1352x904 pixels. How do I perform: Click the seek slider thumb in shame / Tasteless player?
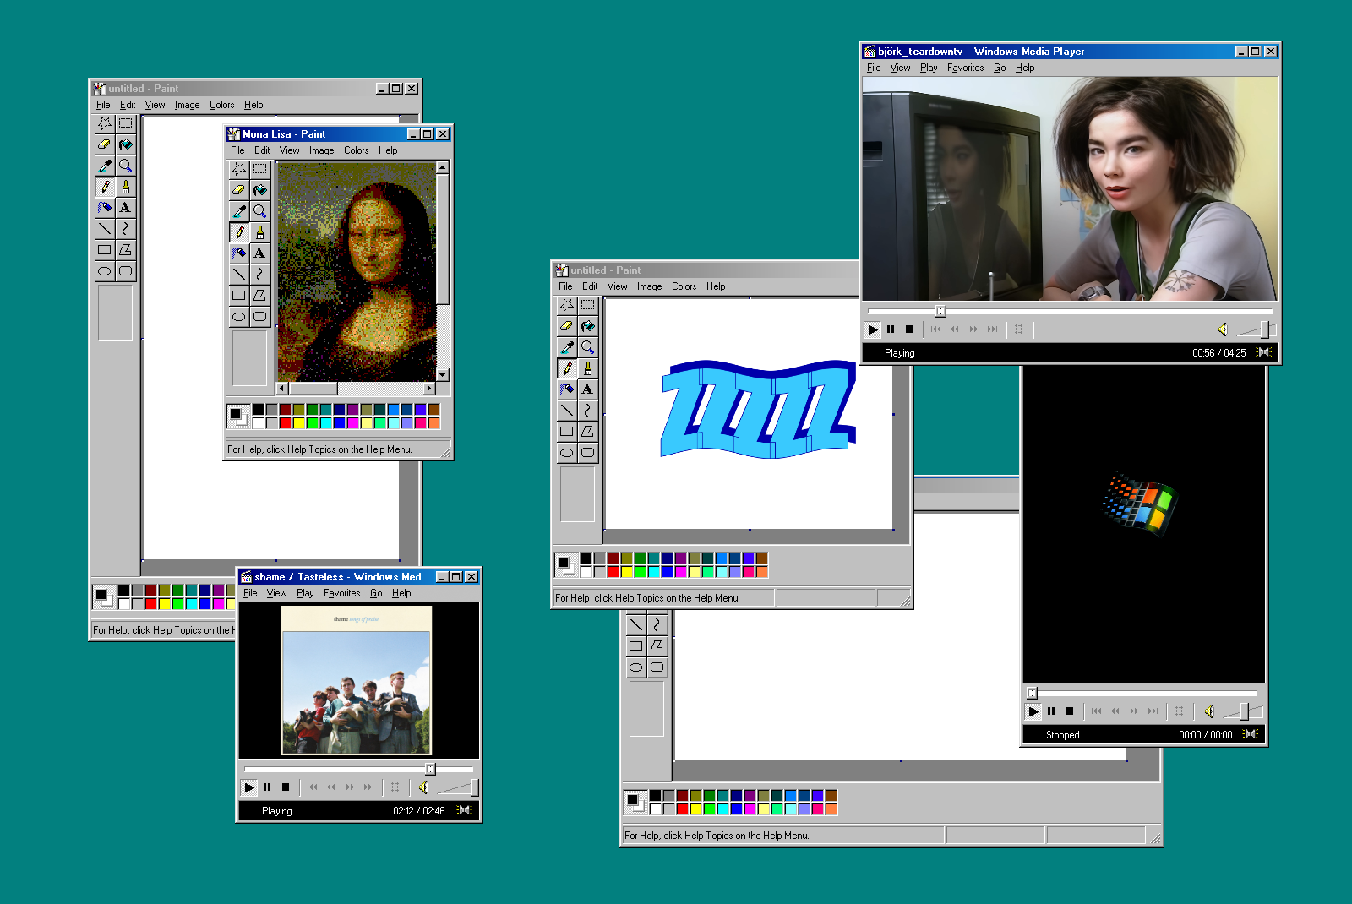pos(430,769)
